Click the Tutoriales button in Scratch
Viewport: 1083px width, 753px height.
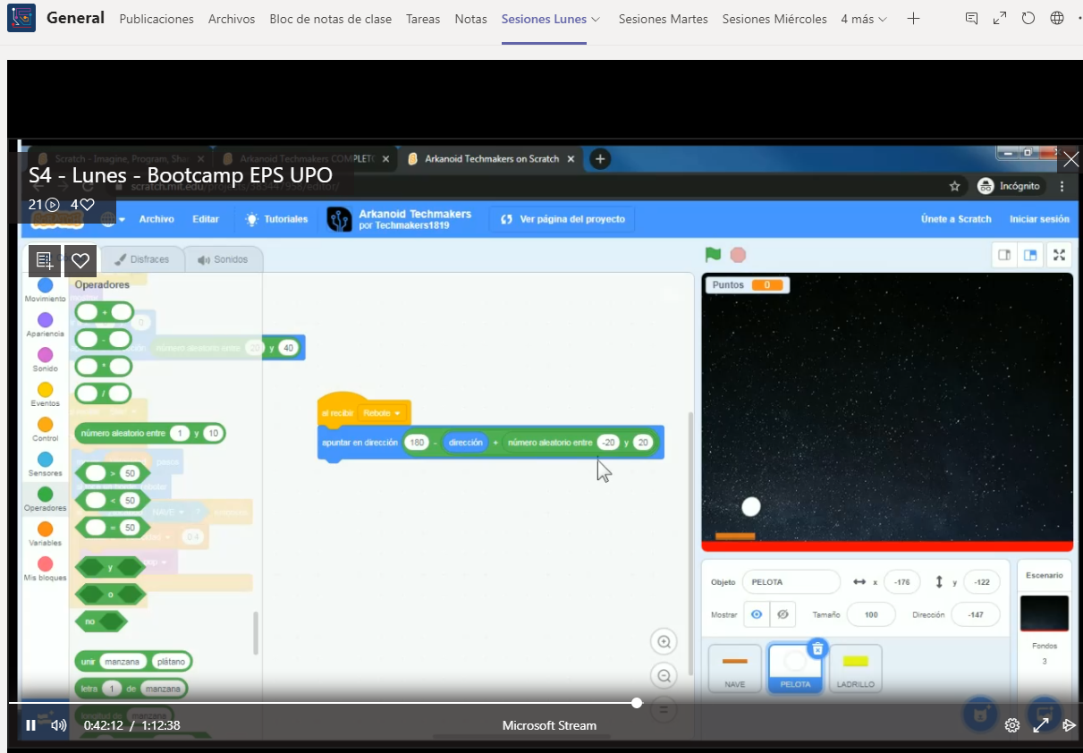click(x=277, y=219)
